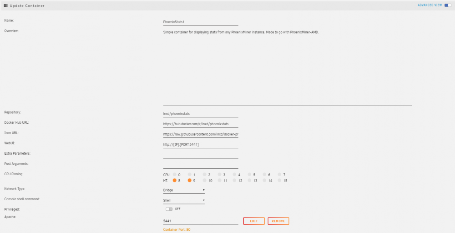This screenshot has height=233, width=455.
Task: Toggle the Advanced View switch
Action: click(x=448, y=5)
